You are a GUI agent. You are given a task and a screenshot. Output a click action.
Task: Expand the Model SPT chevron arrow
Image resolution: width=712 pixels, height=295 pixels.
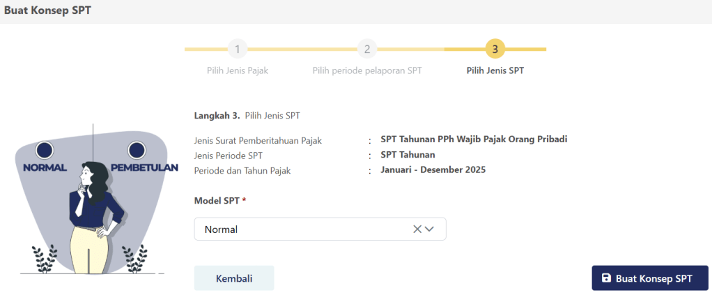point(430,229)
